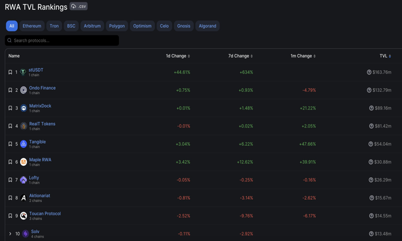Bookmark the Tangible protocol
The width and height of the screenshot is (402, 241).
click(x=10, y=144)
